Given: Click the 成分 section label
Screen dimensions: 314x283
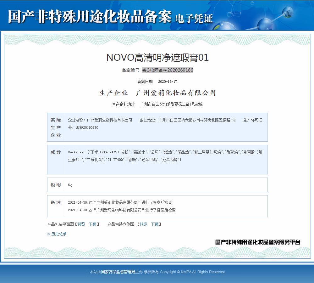Looking at the screenshot, I should [x=56, y=152].
